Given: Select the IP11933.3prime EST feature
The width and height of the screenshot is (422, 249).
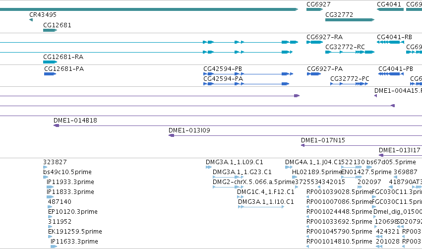Looking at the screenshot, I should coord(50,187).
